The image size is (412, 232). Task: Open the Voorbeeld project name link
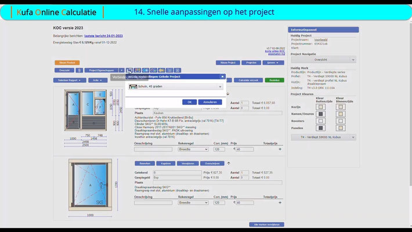321,39
